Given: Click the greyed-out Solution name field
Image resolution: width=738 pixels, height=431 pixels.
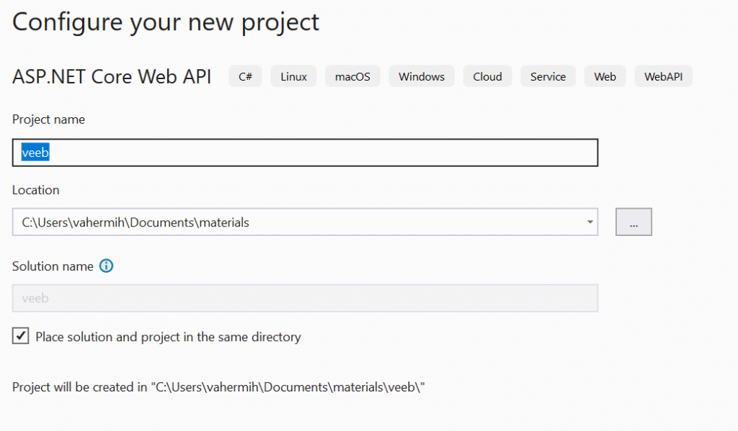Looking at the screenshot, I should pyautogui.click(x=305, y=298).
